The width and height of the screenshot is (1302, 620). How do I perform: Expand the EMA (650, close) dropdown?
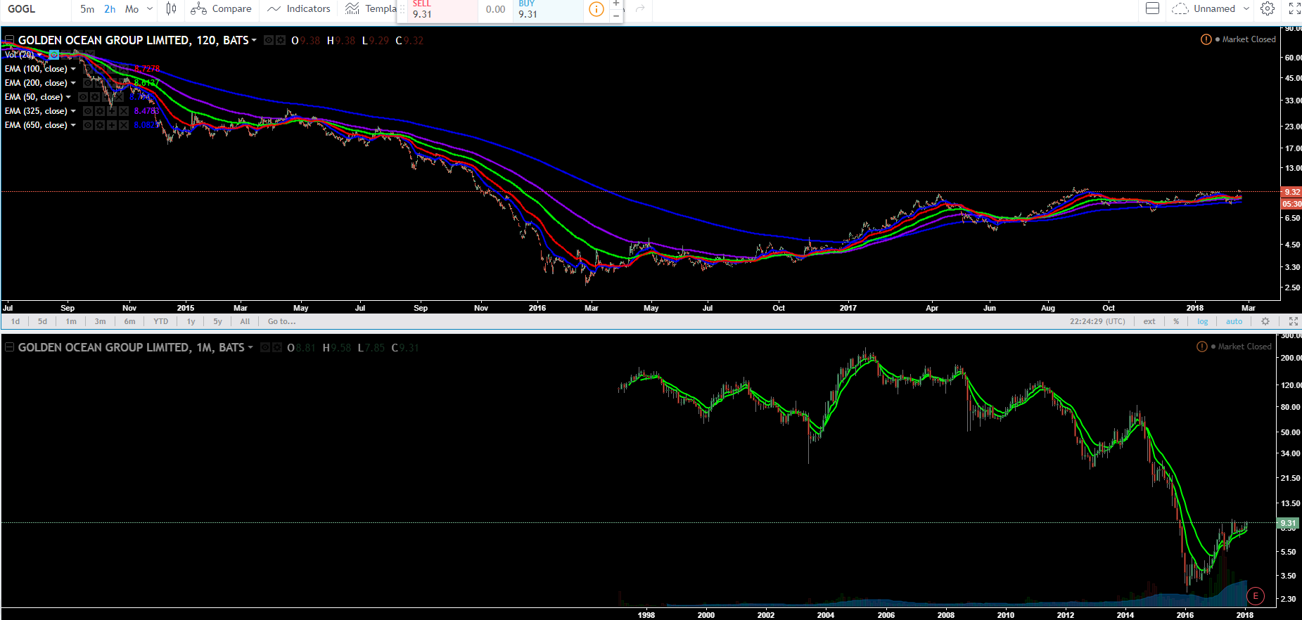tap(73, 125)
